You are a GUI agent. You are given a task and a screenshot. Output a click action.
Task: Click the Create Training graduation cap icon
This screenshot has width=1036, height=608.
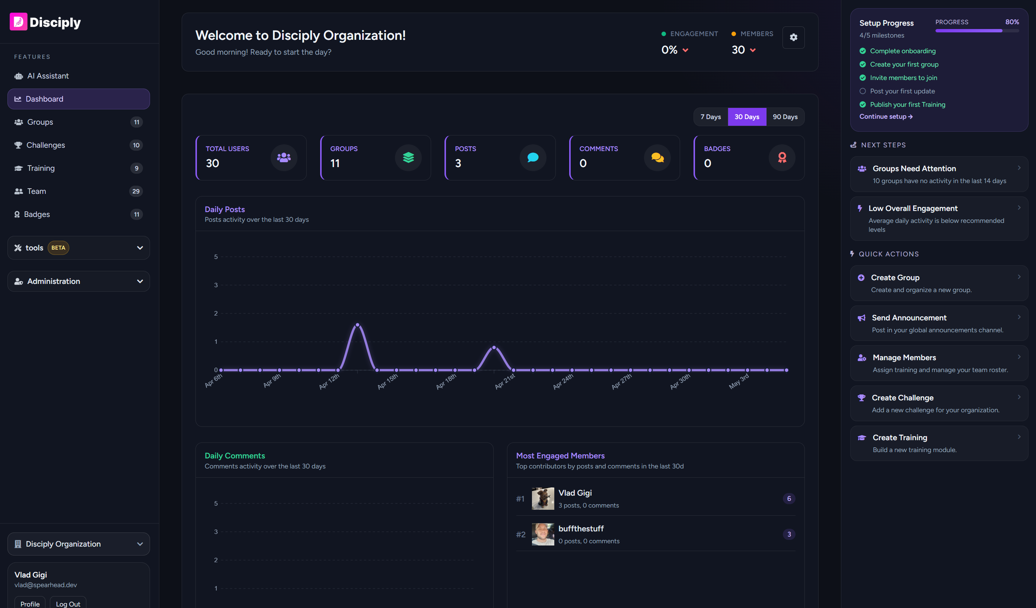pos(862,438)
